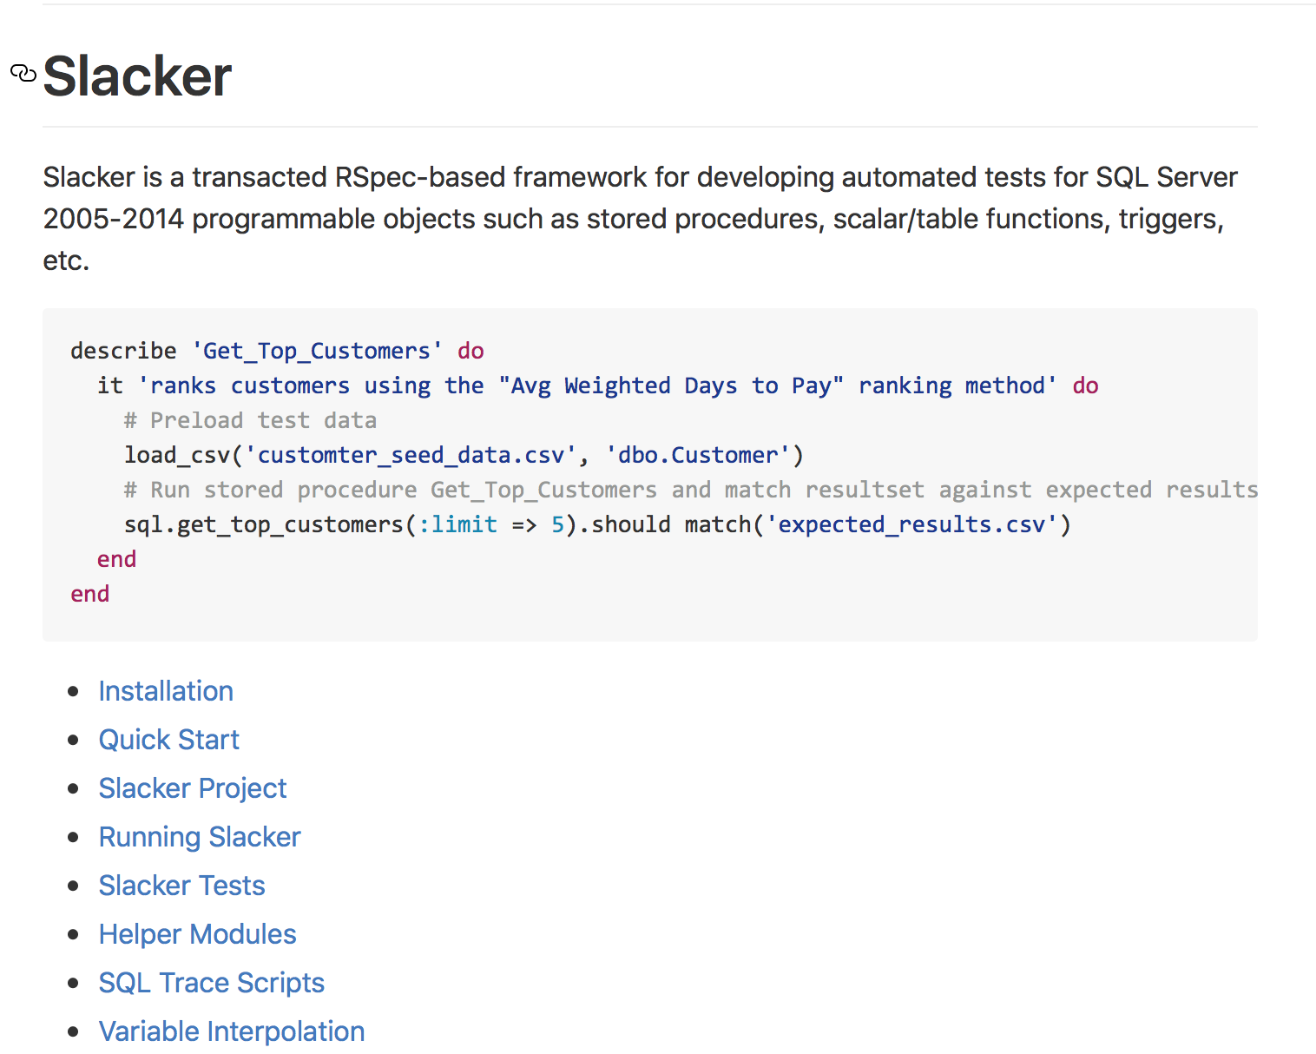
Task: Click the introductory paragraph about SQL Server
Action: coord(641,219)
